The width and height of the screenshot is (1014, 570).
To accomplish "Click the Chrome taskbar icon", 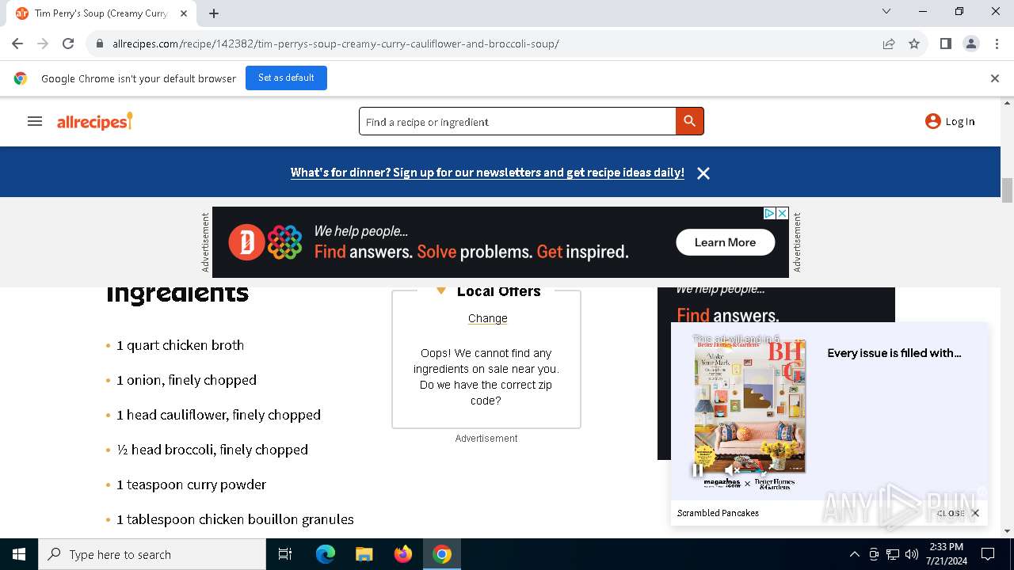I will (x=442, y=554).
